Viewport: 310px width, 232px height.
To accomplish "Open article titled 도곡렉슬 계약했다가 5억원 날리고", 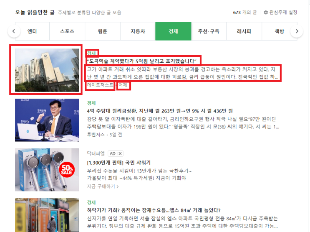I will [x=142, y=61].
